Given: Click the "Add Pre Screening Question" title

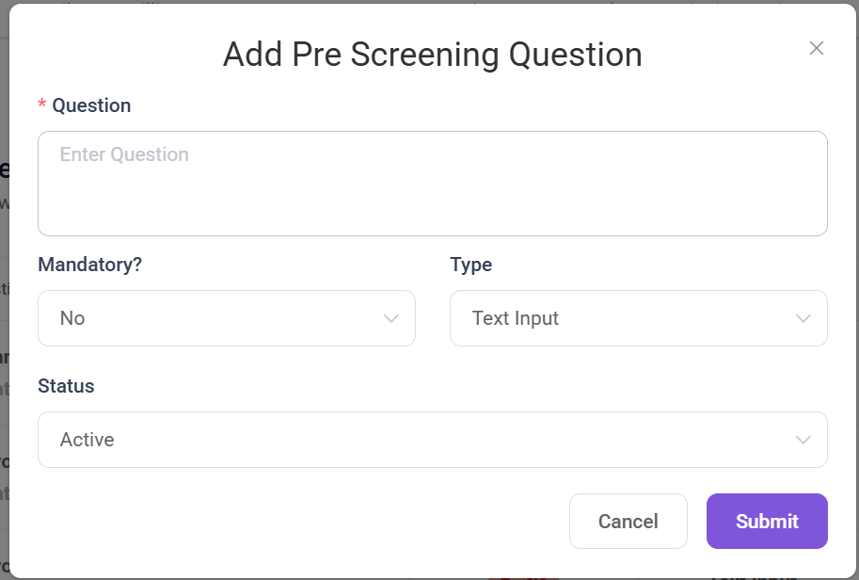Looking at the screenshot, I should pyautogui.click(x=432, y=55).
